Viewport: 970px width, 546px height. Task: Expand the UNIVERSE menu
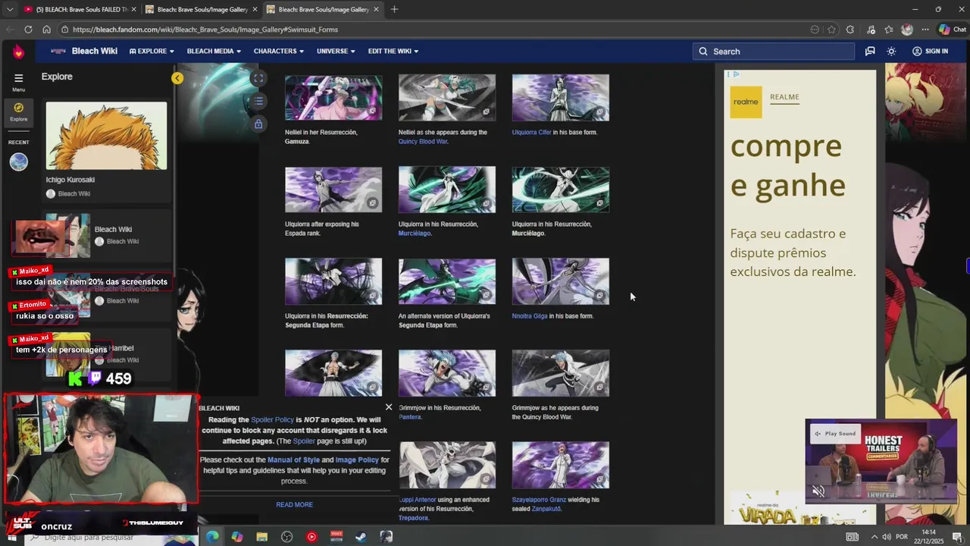(x=336, y=52)
